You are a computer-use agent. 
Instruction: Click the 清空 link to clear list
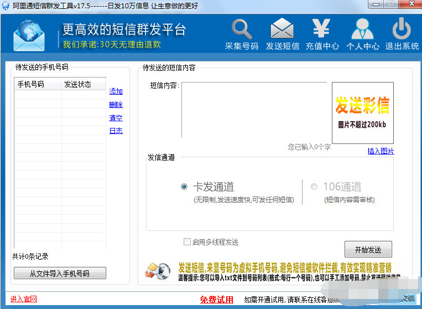[116, 118]
